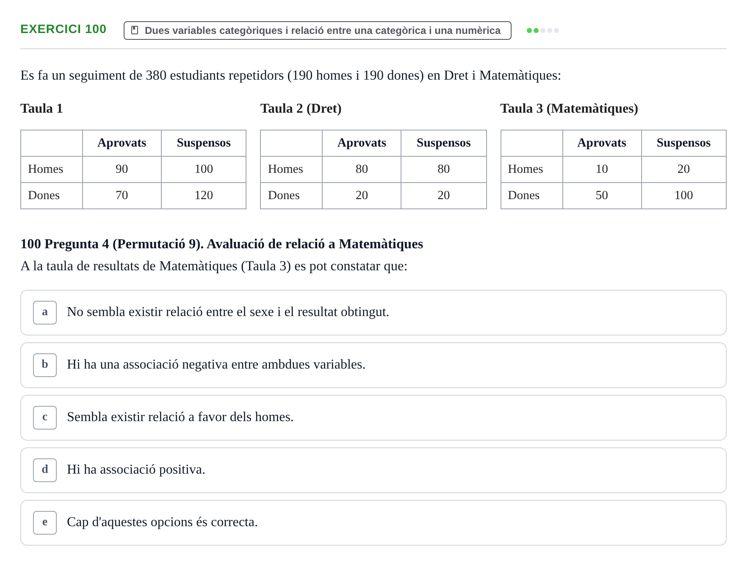
Task: Click the Taula 3 (Matemàtiques) title
Action: pos(569,108)
